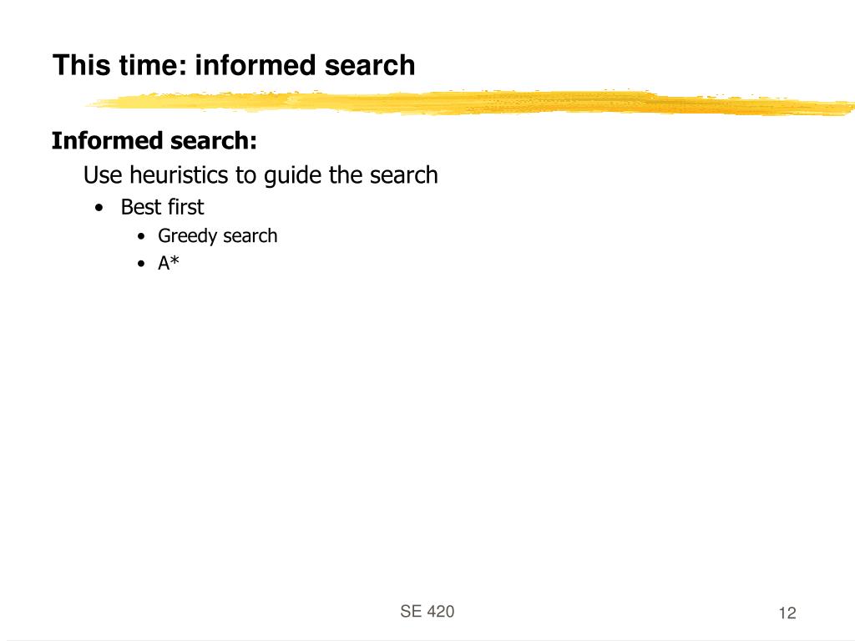Select the 'Greedy search' sub-bullet text

pos(218,236)
